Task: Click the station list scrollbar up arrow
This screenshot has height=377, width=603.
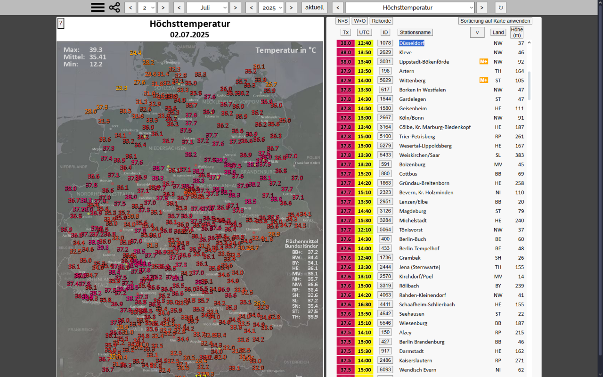Action: click(x=529, y=43)
